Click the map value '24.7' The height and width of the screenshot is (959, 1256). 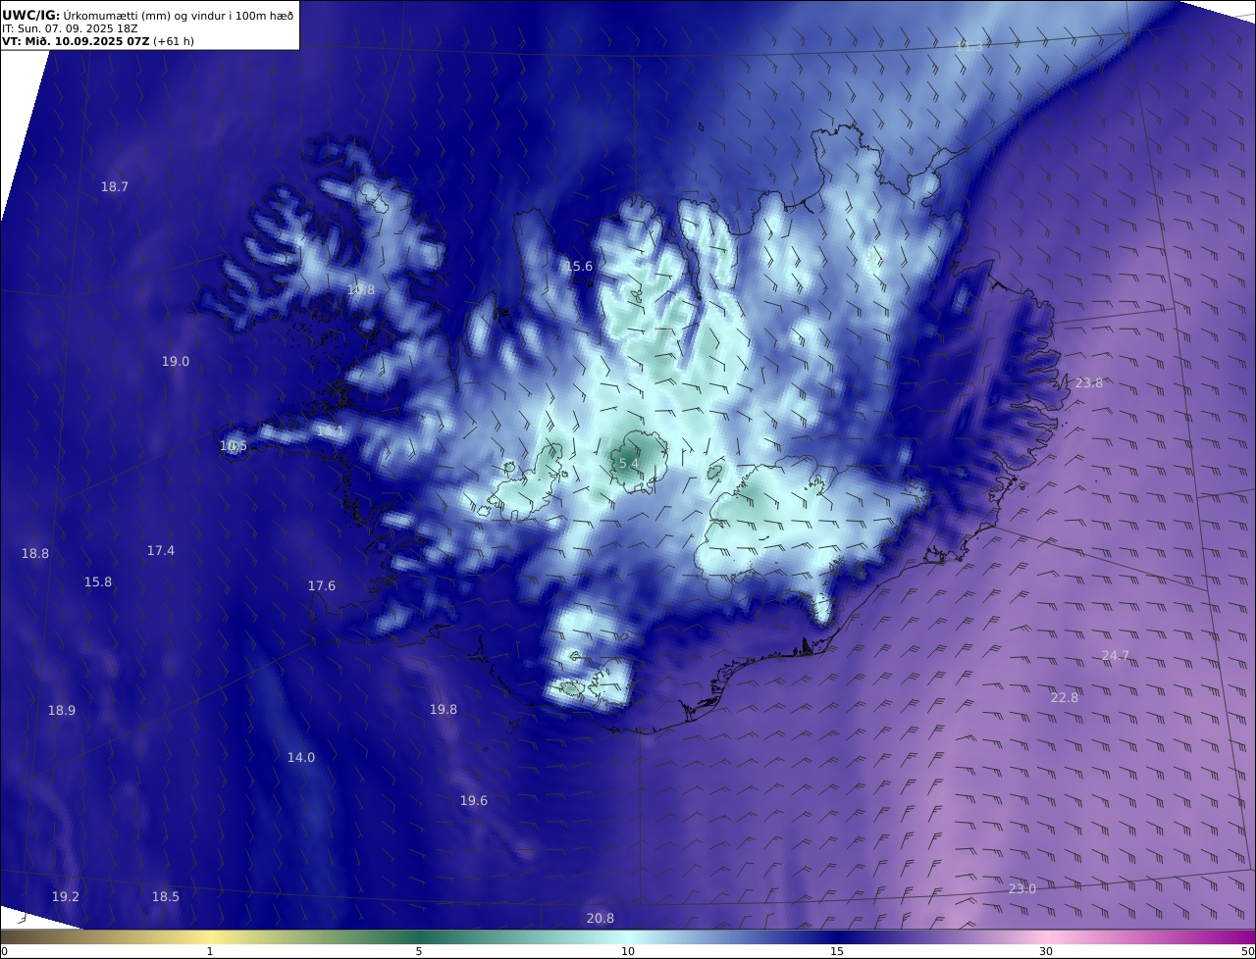[1116, 655]
